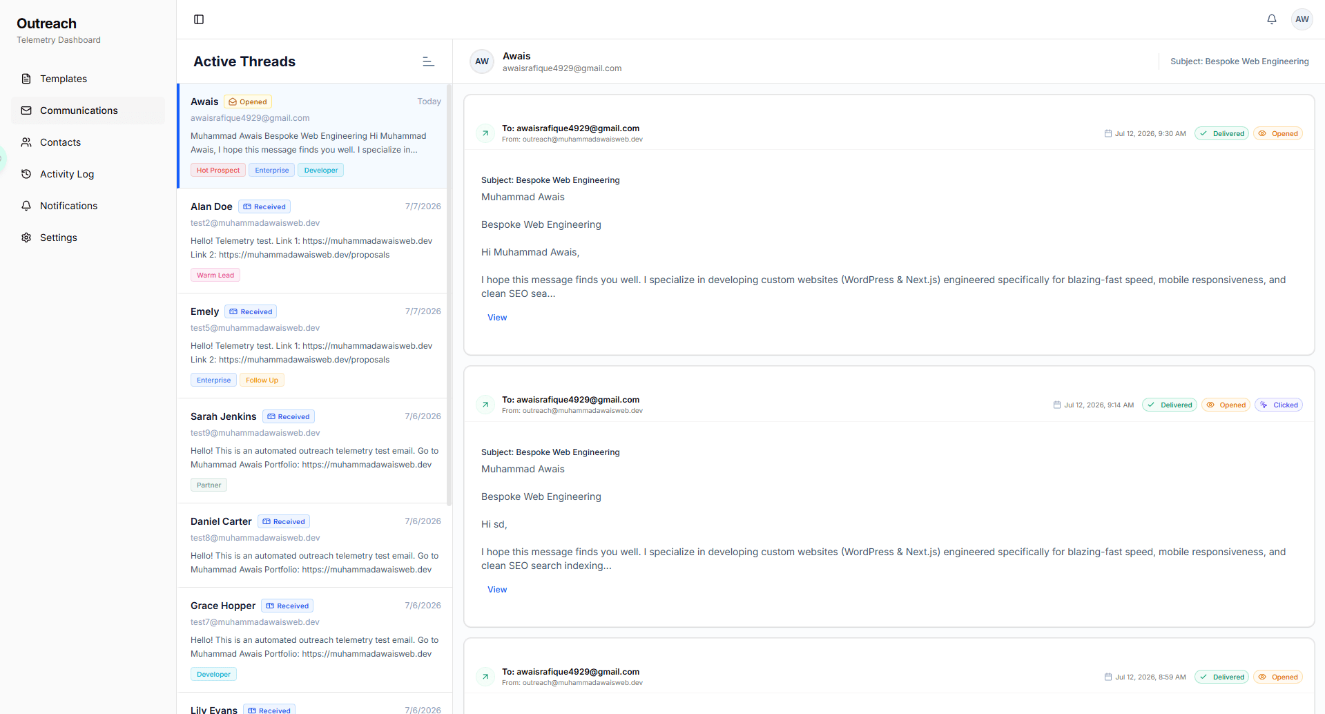Click the Contacts people icon
This screenshot has height=714, width=1325.
click(26, 142)
